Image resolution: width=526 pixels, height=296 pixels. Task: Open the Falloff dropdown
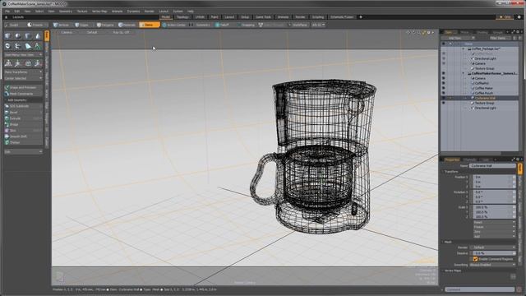(222, 25)
